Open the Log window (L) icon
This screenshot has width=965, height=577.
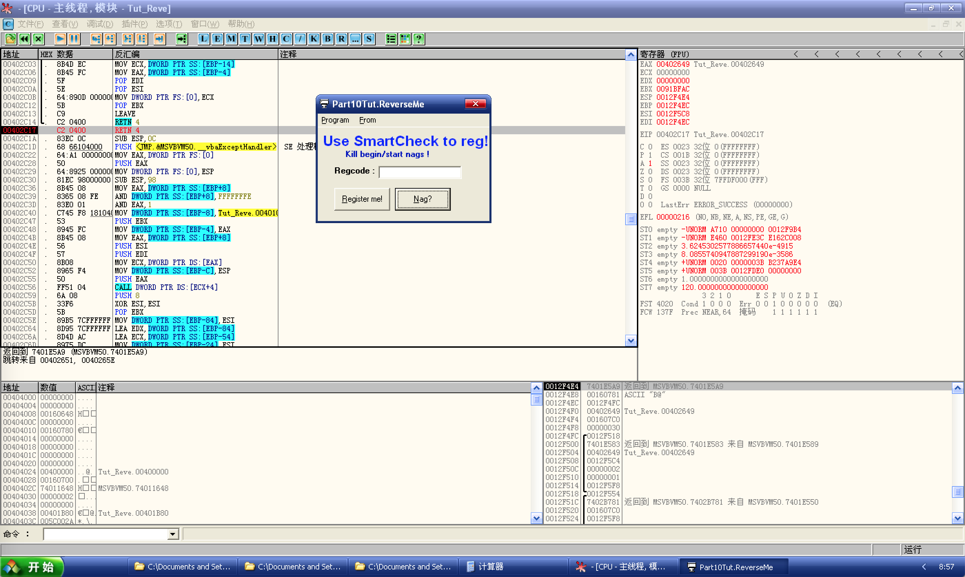click(203, 39)
